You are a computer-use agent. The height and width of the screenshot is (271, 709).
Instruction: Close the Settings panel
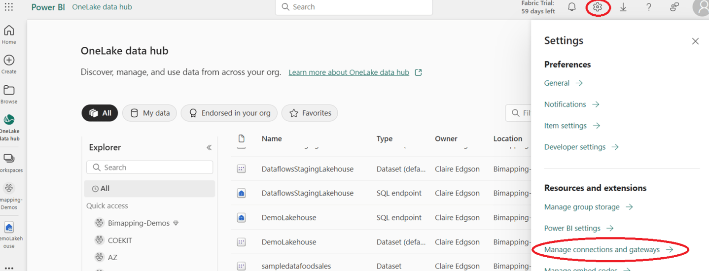pos(695,41)
